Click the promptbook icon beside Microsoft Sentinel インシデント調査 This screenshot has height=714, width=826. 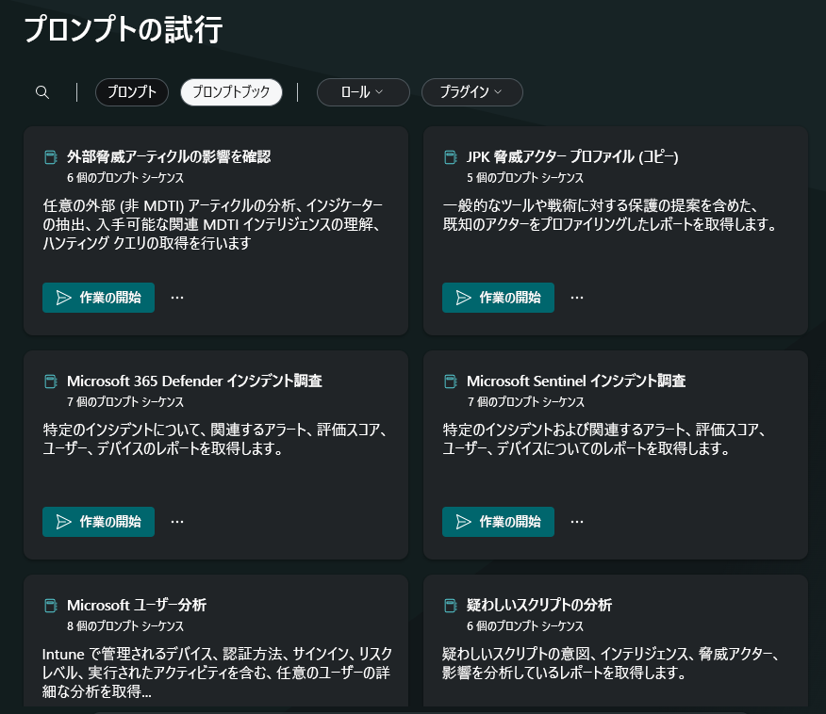tap(449, 381)
